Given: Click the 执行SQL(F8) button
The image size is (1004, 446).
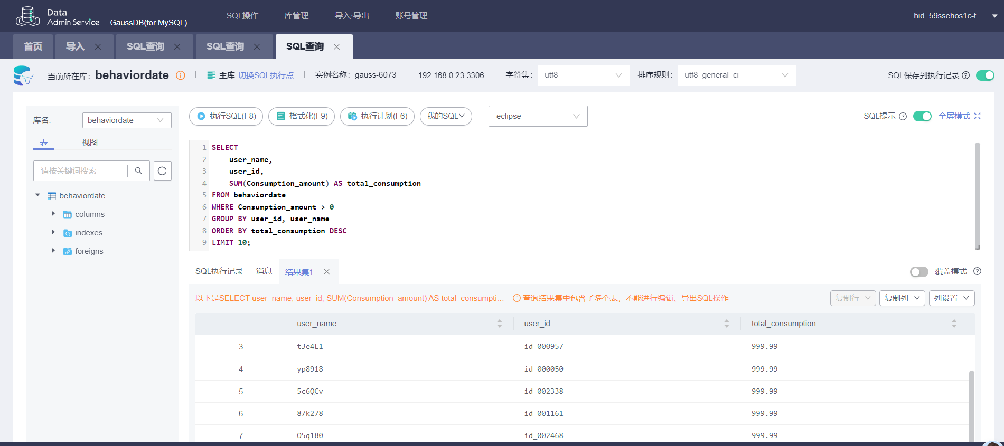Looking at the screenshot, I should (226, 116).
